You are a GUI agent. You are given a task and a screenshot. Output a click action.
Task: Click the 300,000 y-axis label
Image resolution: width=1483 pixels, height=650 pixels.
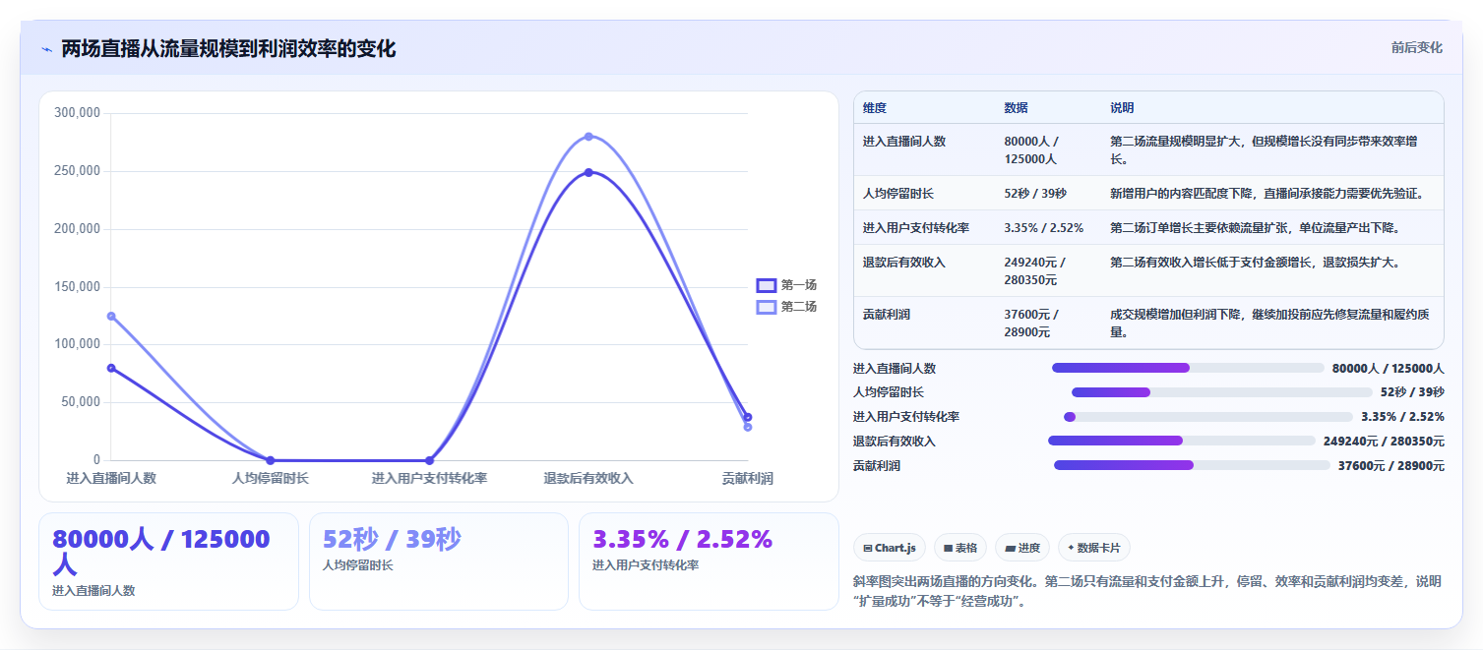click(77, 113)
